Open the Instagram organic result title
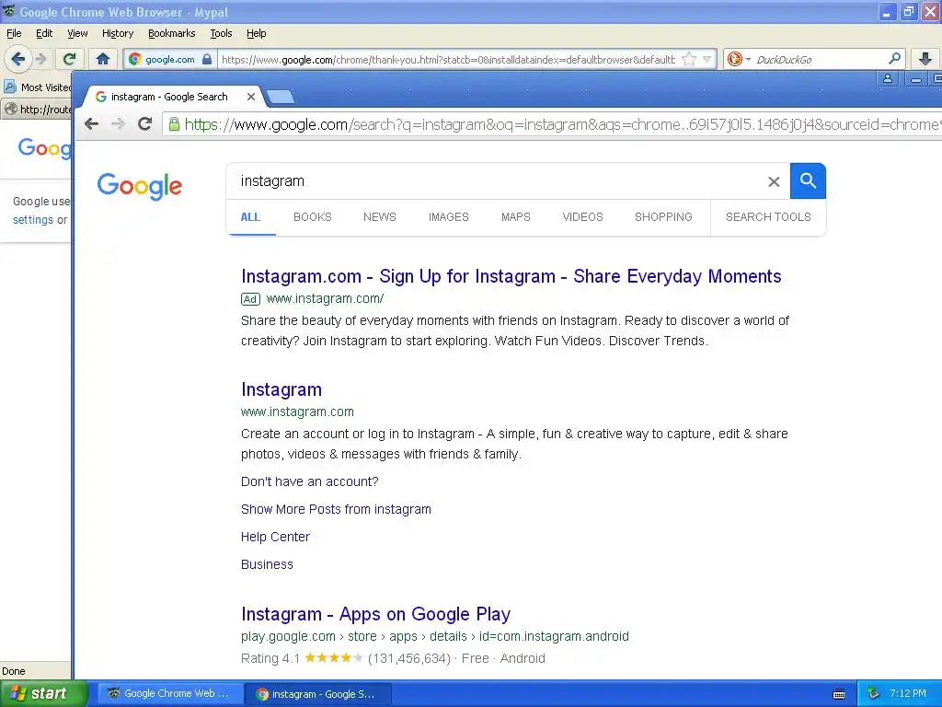The image size is (942, 707). [x=281, y=389]
